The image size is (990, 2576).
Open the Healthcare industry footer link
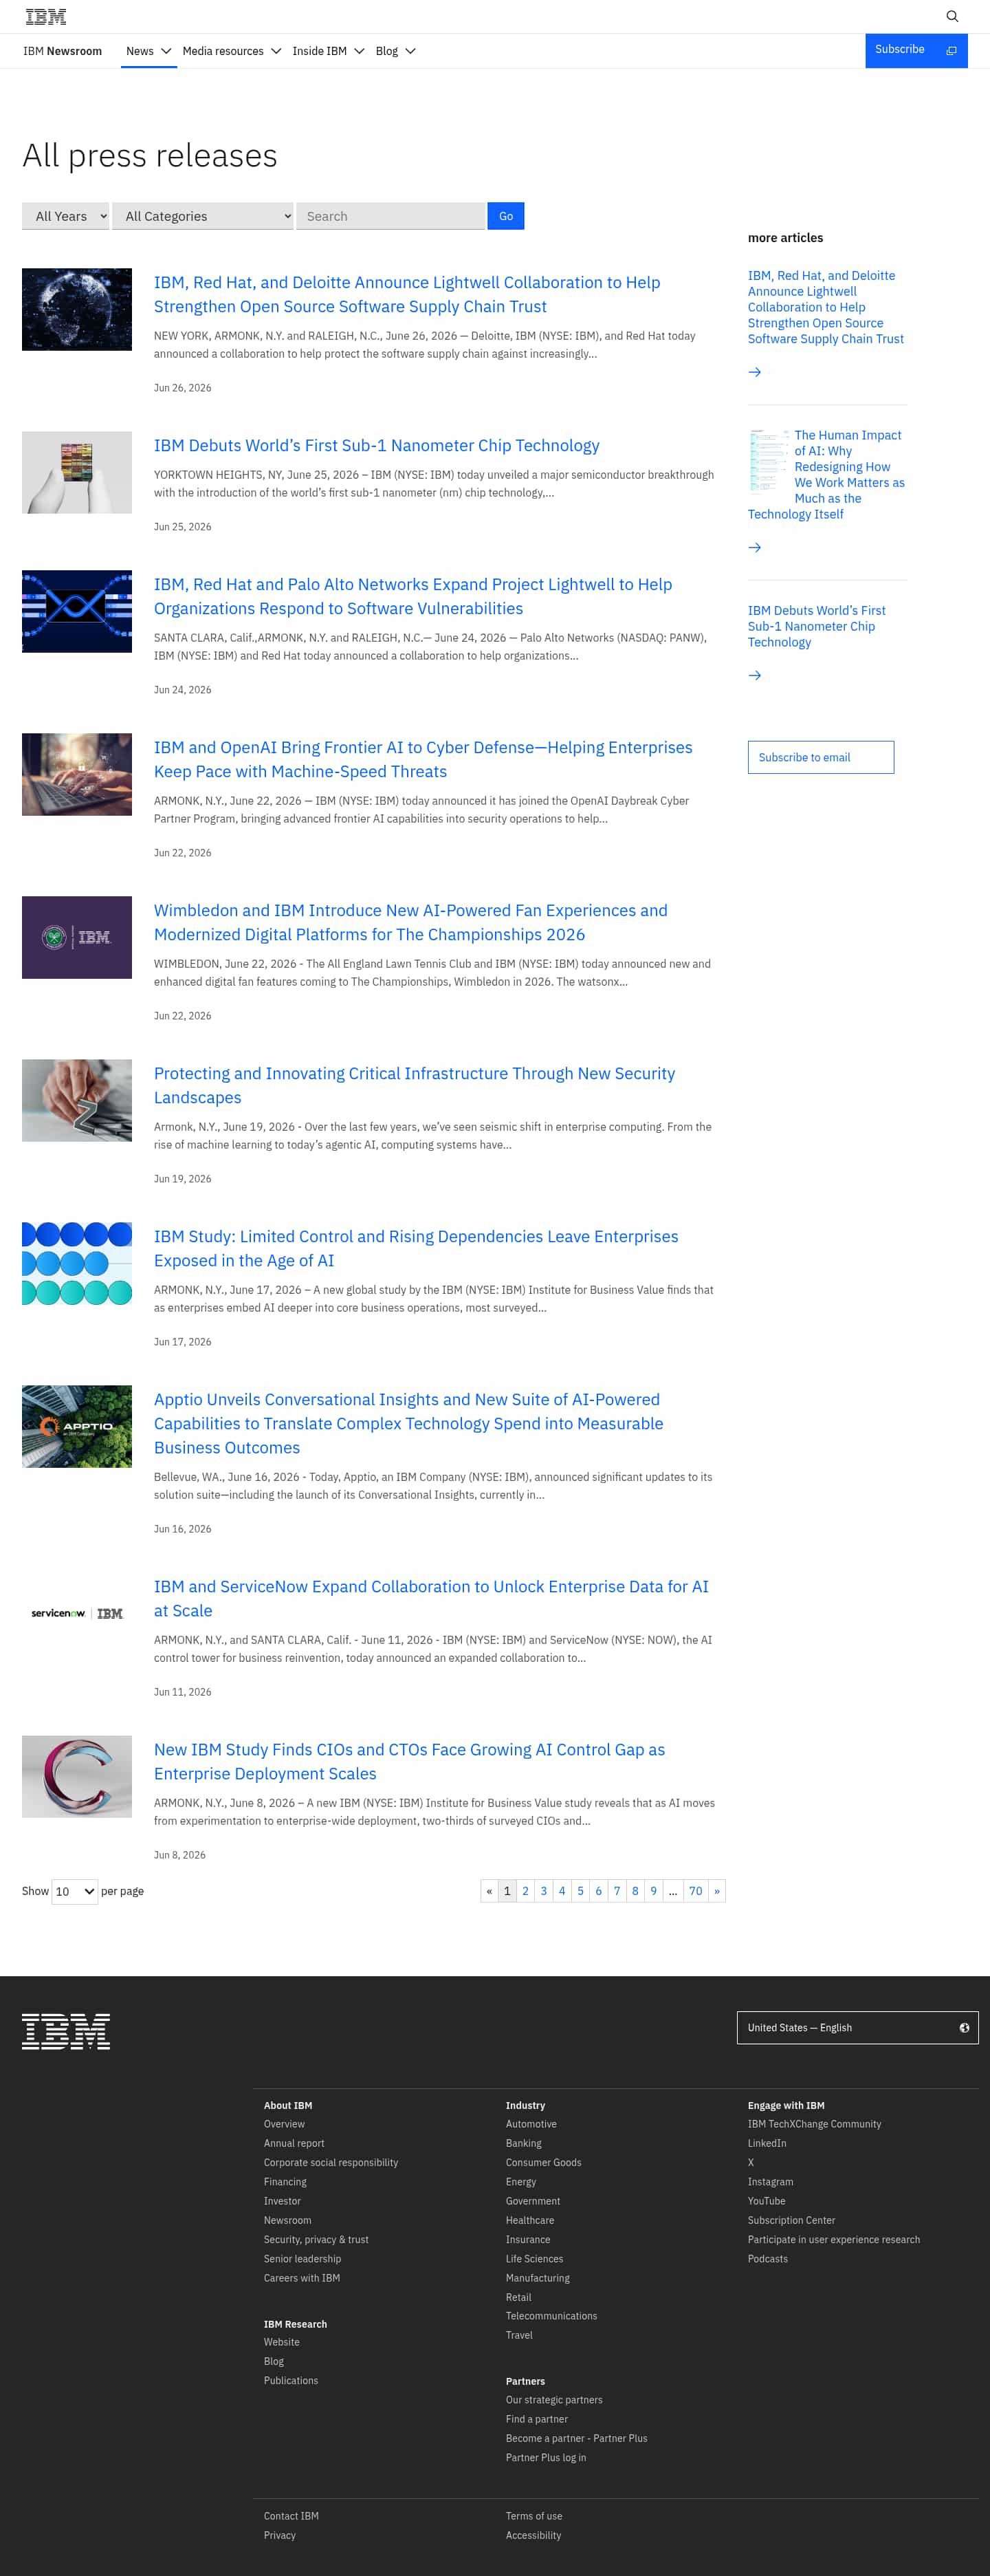(529, 2220)
